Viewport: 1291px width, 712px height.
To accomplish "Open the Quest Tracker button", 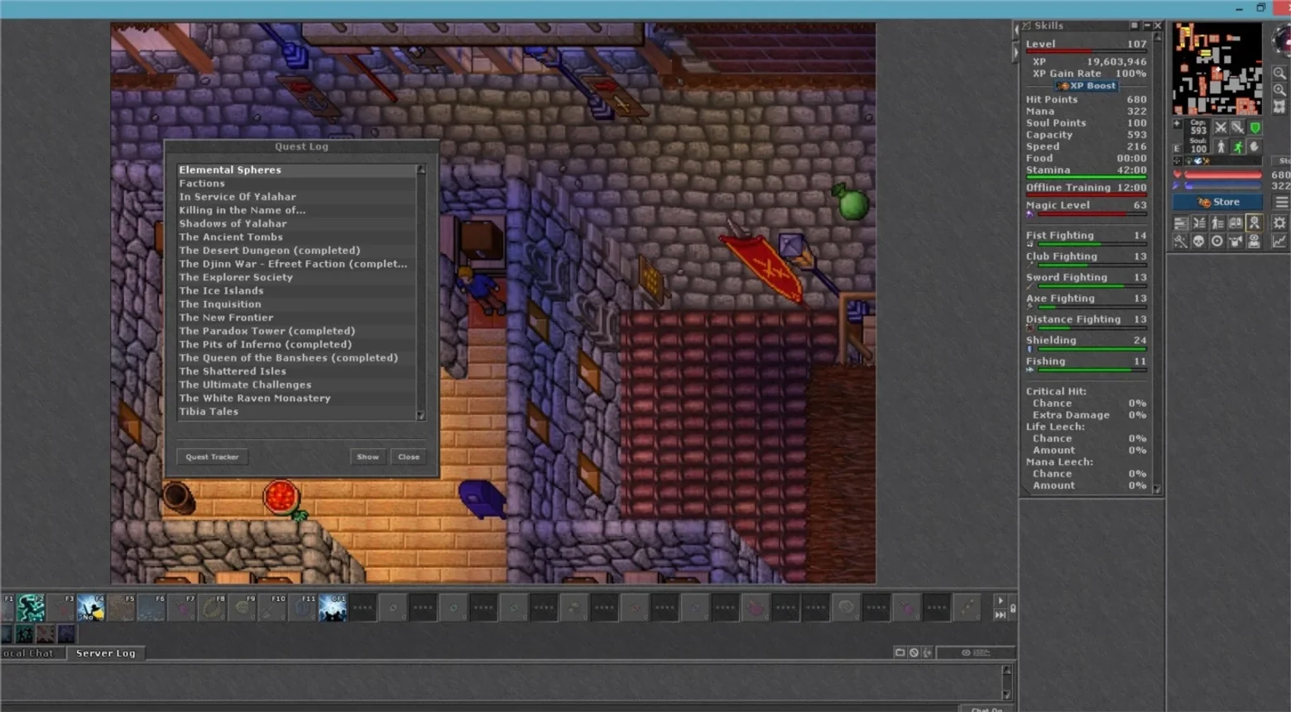I will 212,456.
